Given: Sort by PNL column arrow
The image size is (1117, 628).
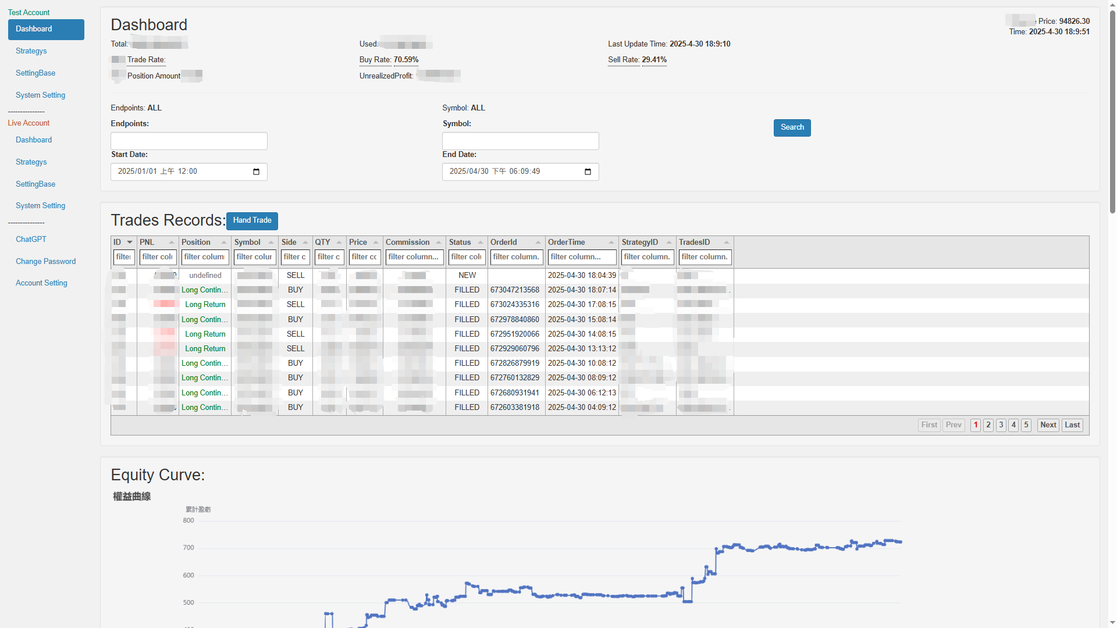Looking at the screenshot, I should pos(172,242).
